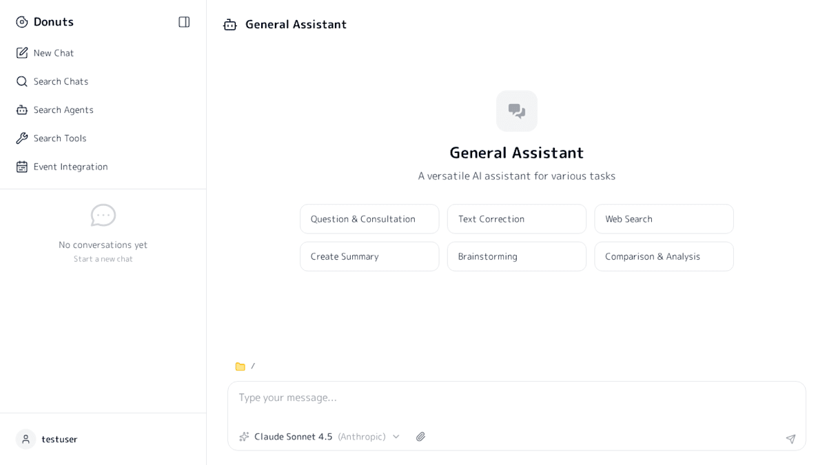The height and width of the screenshot is (465, 827).
Task: Click the 'No conversations yet' text
Action: (x=103, y=245)
